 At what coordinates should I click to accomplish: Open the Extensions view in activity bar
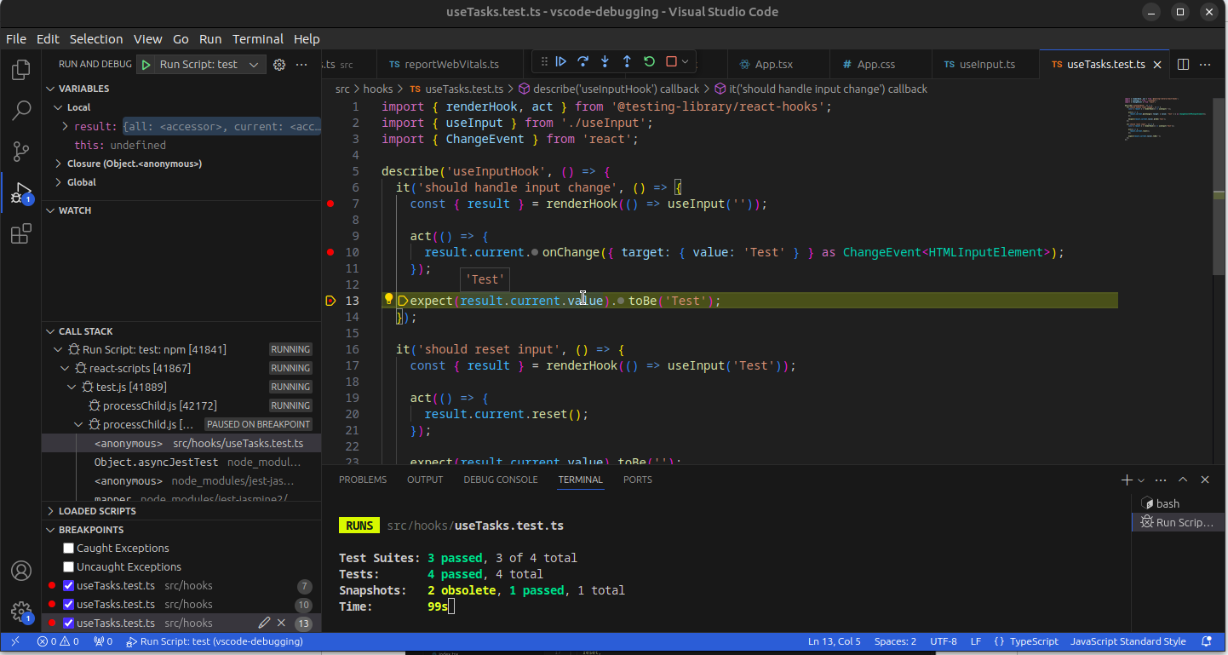pos(21,234)
